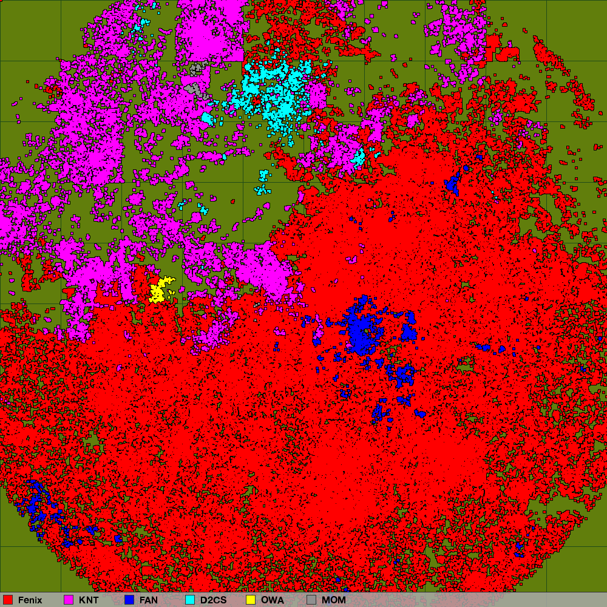The image size is (607, 607).
Task: Click the yellow OWA legend swatch
Action: coord(251,600)
